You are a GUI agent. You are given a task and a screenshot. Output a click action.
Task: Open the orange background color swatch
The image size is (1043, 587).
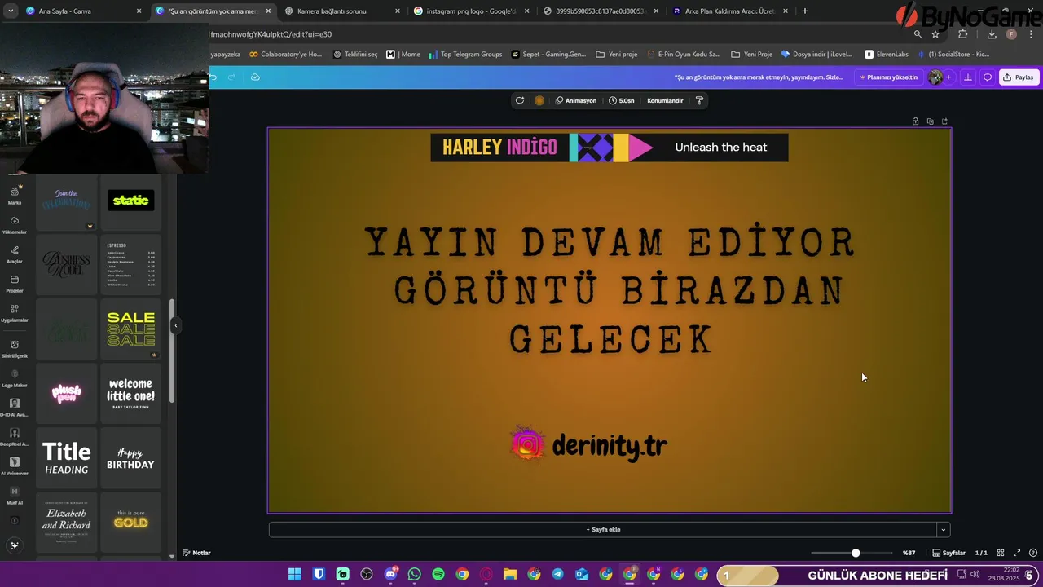[x=539, y=100]
